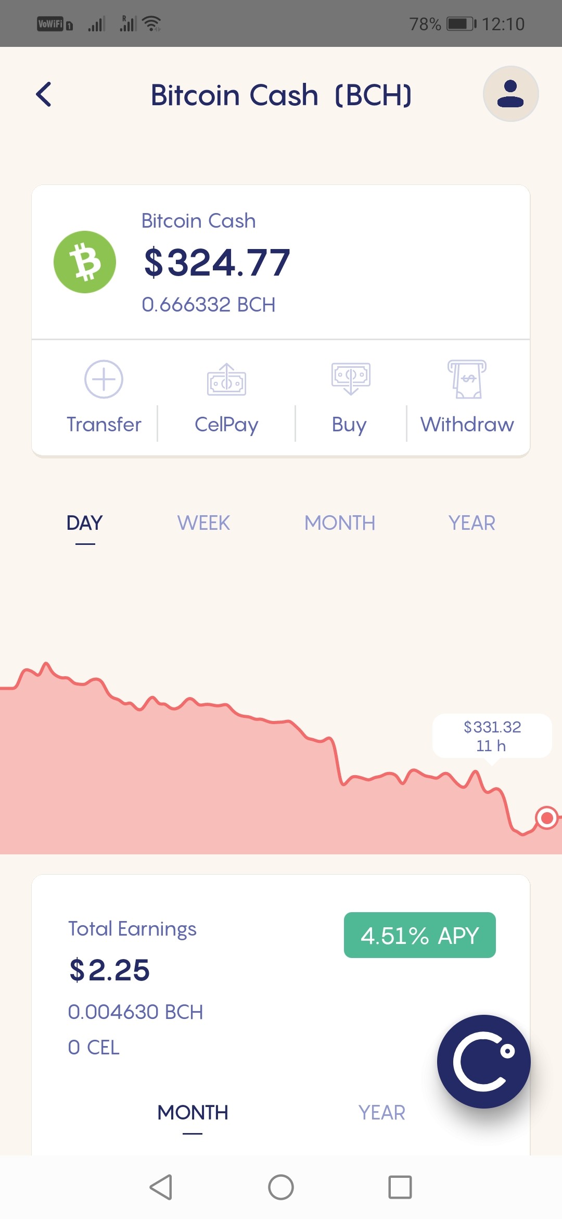Tap the Transfer plus-circle icon
This screenshot has width=562, height=1219.
[x=104, y=379]
